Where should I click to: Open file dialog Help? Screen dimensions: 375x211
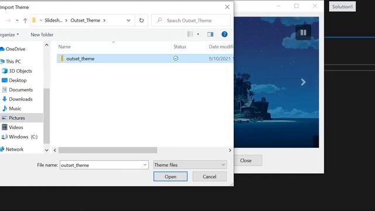(224, 34)
